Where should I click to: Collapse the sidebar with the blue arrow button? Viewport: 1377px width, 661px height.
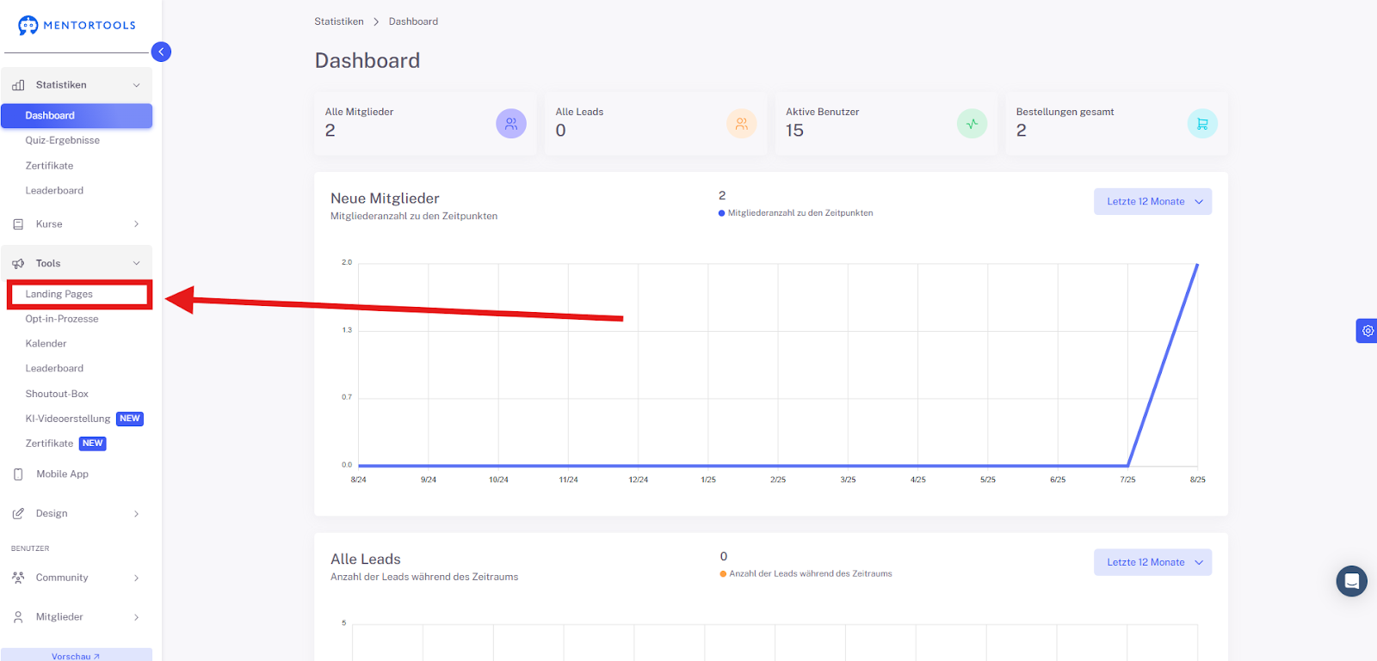(161, 52)
